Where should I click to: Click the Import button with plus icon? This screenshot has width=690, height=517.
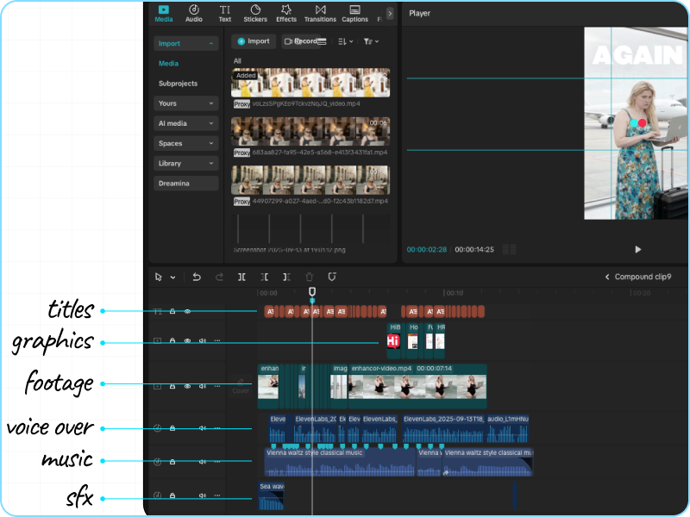click(x=253, y=41)
